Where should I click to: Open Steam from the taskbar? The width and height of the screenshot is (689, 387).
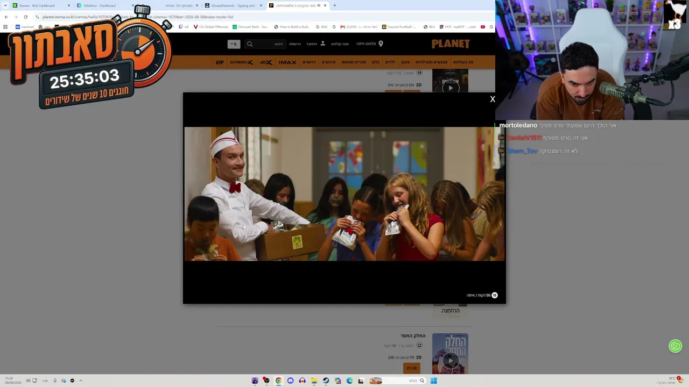326,381
